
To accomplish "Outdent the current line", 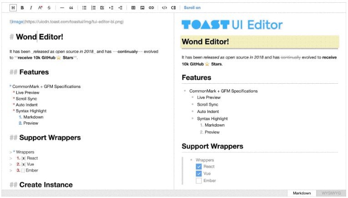I will click(120, 8).
